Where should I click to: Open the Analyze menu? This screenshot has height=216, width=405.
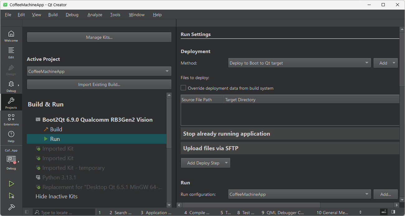click(x=95, y=15)
